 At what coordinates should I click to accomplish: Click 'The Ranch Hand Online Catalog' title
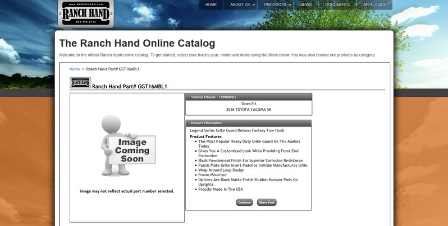click(x=137, y=43)
